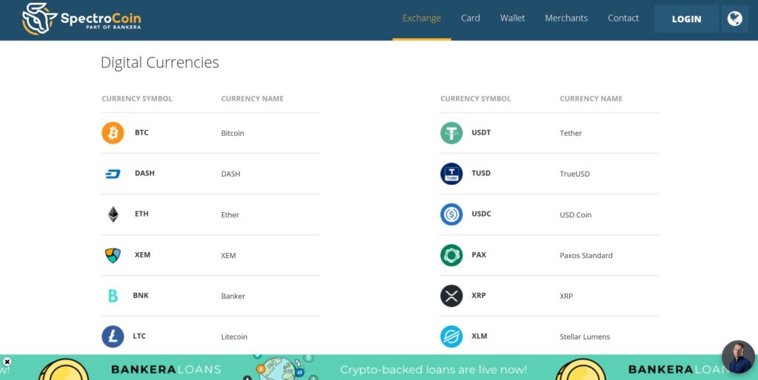Click the Tether currency name
The height and width of the screenshot is (380, 758).
click(x=571, y=133)
